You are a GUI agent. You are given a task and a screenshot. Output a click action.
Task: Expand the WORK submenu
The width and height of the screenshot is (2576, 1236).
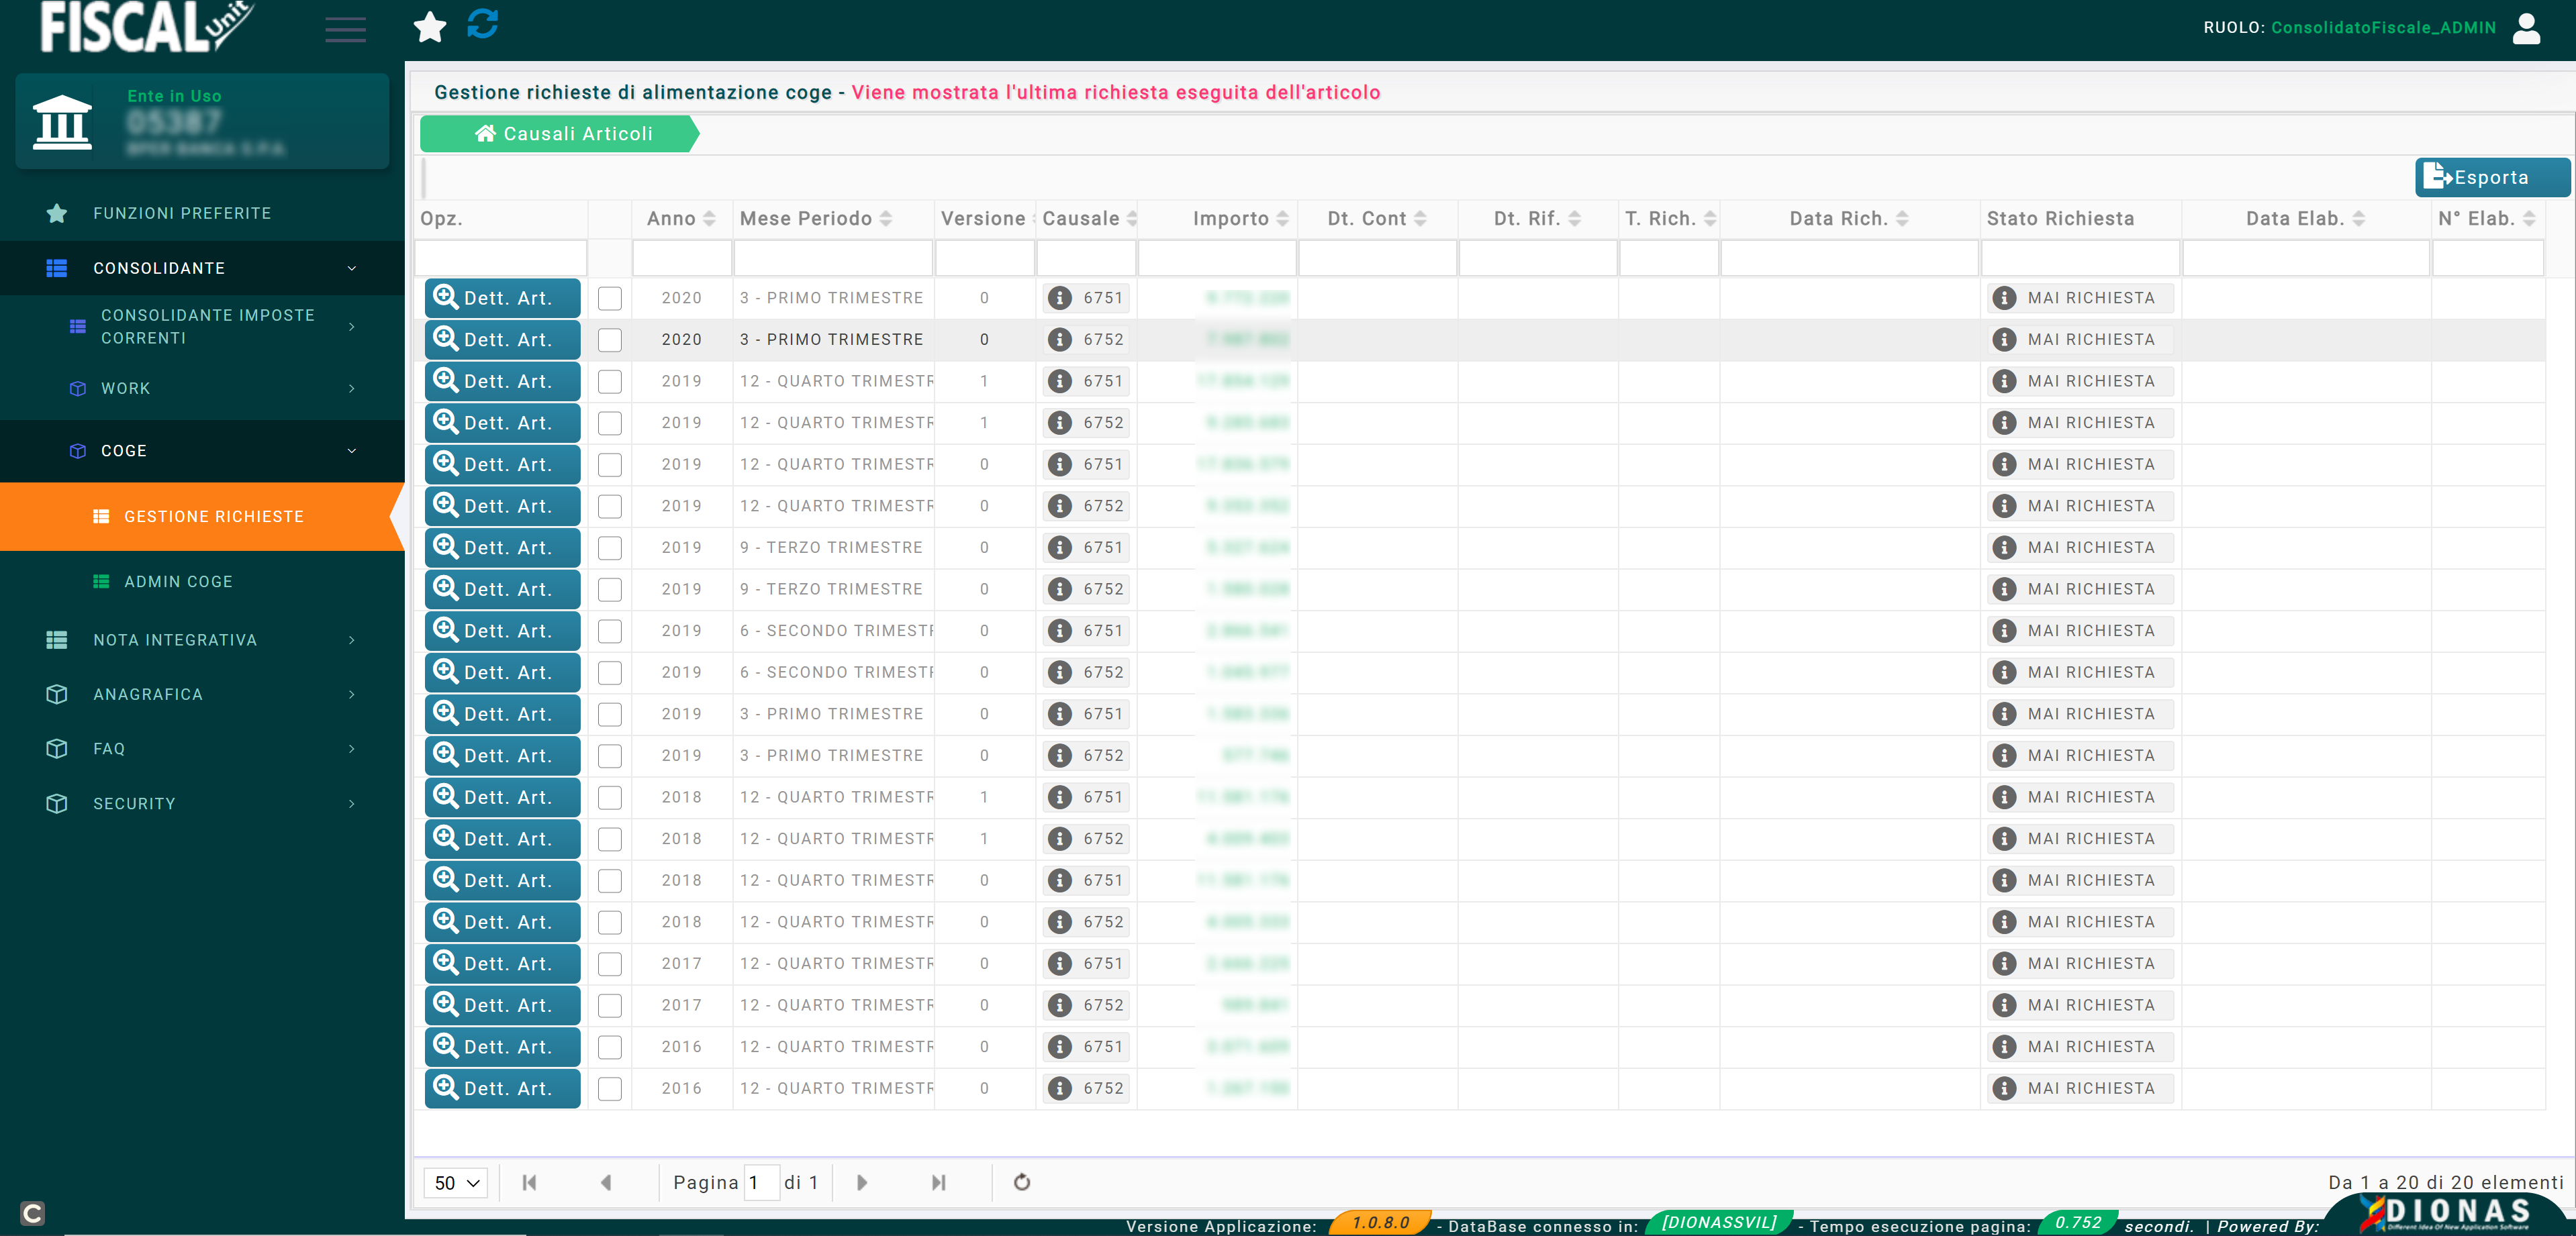(x=352, y=389)
